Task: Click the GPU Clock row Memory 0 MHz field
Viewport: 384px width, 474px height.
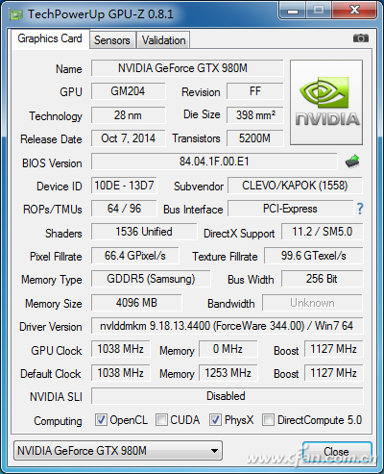Action: tap(228, 349)
